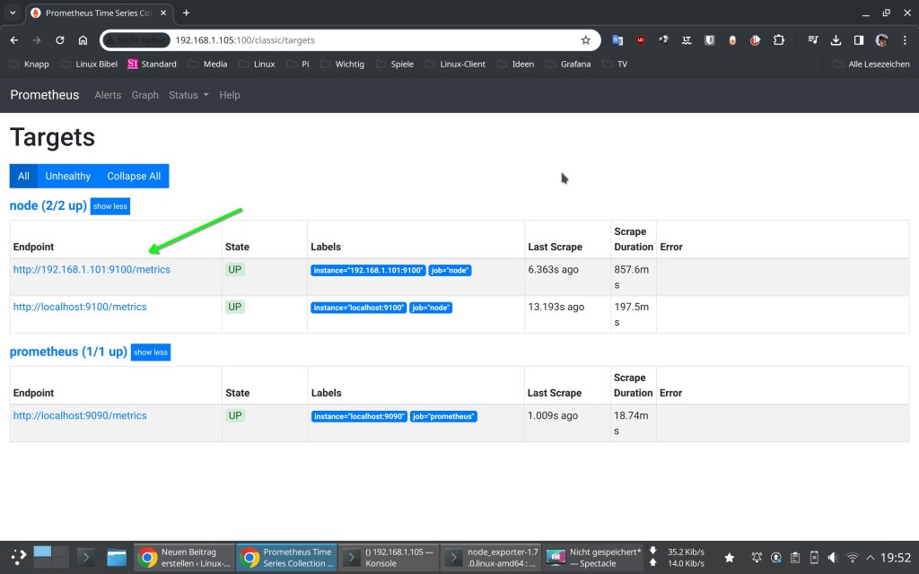919x574 pixels.
Task: Open the volume control in the tray
Action: pos(833,558)
